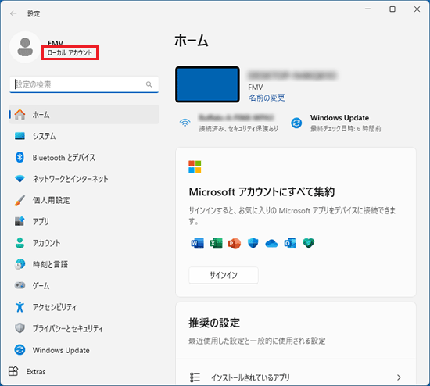Click 推奨の設定 heading
The image size is (430, 386).
(214, 323)
